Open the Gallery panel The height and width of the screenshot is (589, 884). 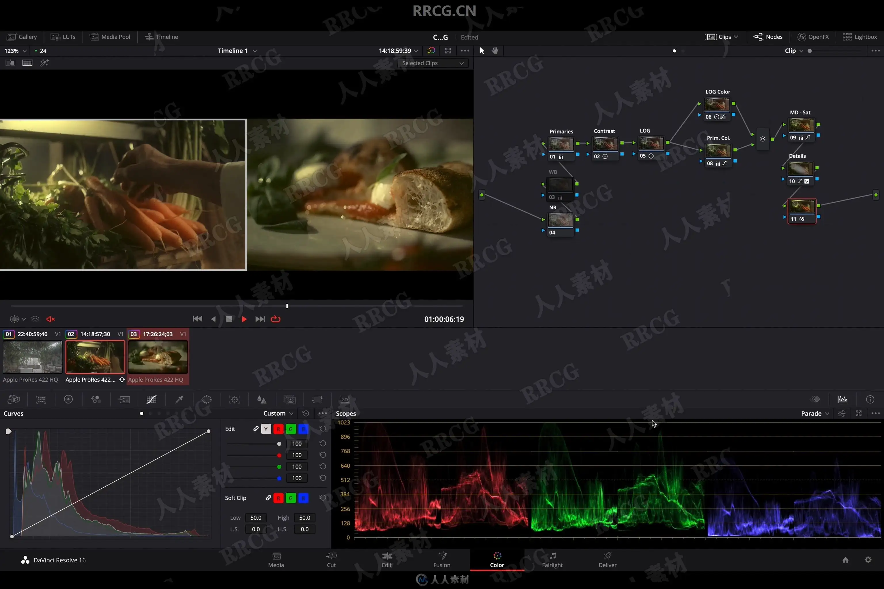tap(22, 37)
